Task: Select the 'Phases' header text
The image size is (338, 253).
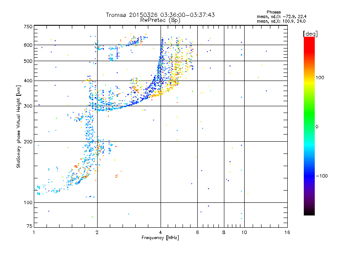Action: [273, 12]
